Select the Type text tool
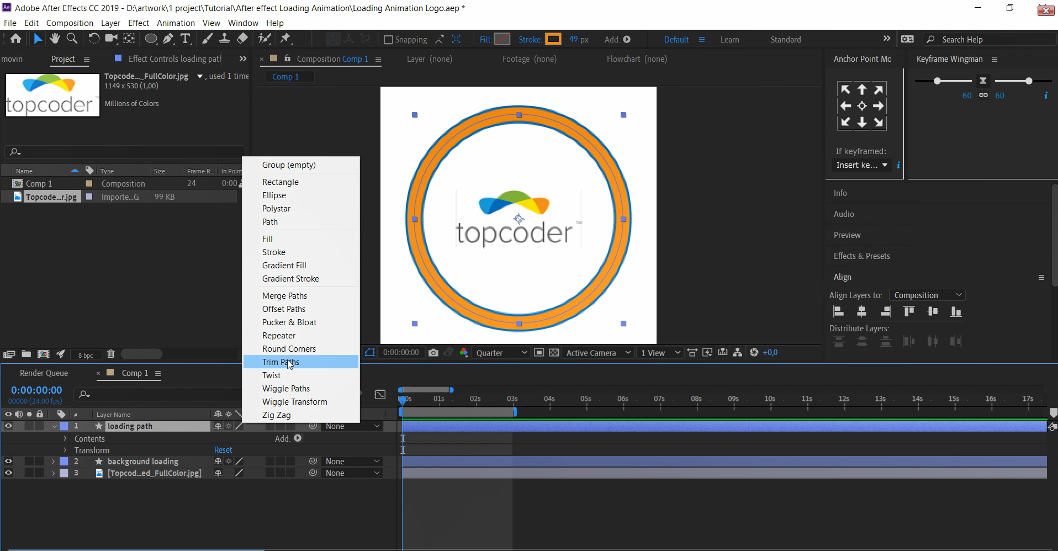Viewport: 1058px width, 551px height. [x=186, y=39]
